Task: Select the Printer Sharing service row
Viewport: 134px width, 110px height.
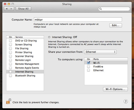Action: click(25, 52)
